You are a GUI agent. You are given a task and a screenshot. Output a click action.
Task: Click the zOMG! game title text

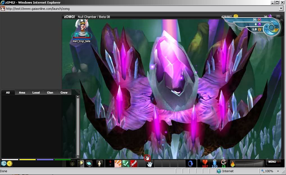point(69,17)
